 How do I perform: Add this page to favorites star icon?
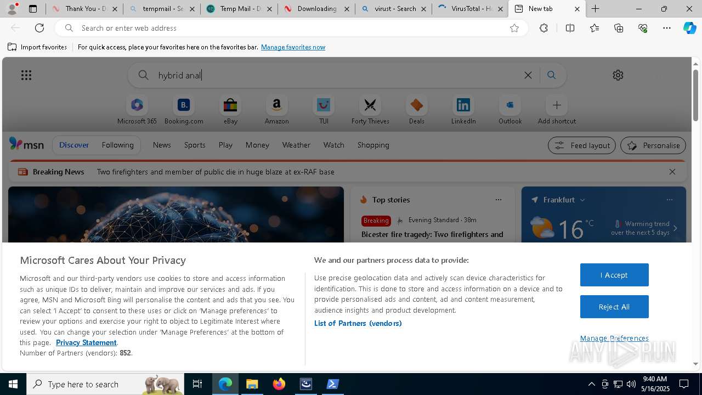click(x=514, y=28)
